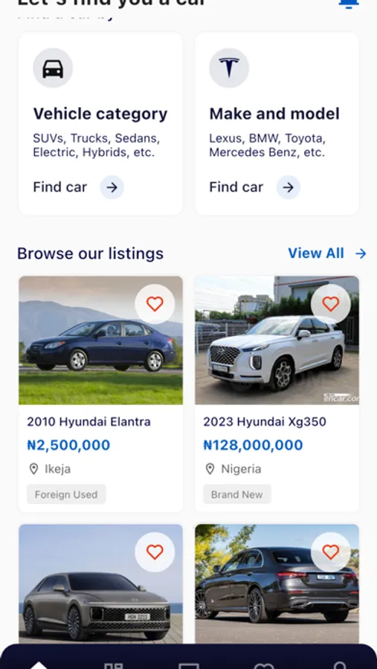The height and width of the screenshot is (669, 377).
Task: Click the Foreign Used tag
Action: 66,494
